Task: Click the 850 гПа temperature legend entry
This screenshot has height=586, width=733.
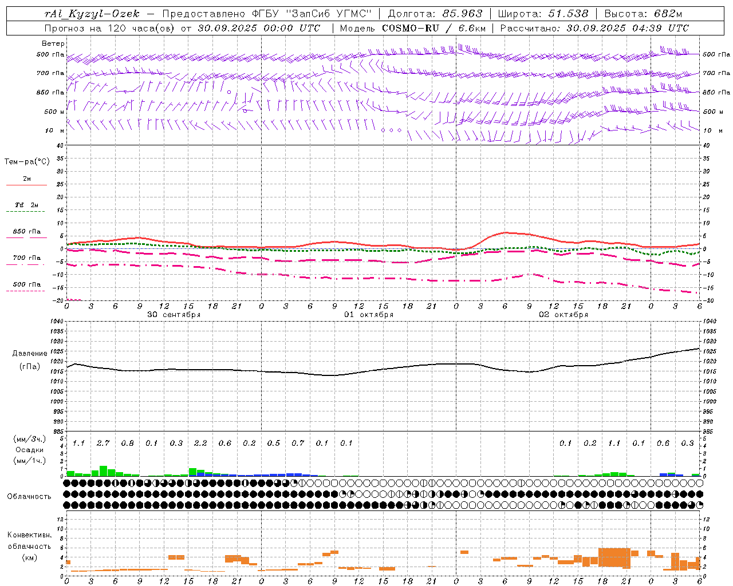Action: (x=27, y=232)
